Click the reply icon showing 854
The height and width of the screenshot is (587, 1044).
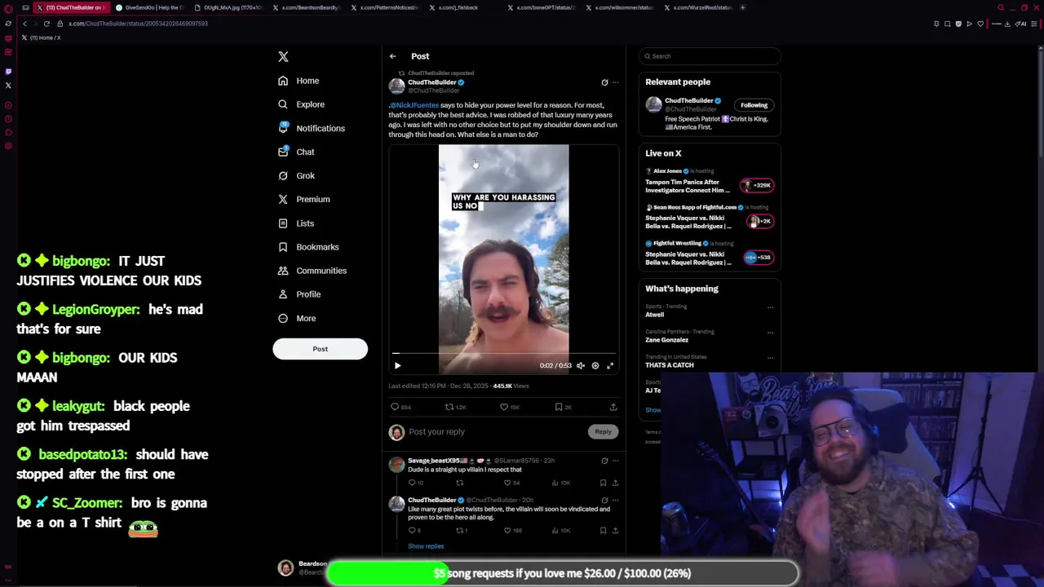400,407
